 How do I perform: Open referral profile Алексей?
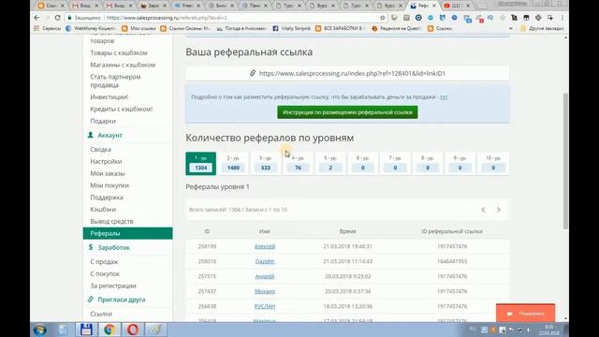click(x=265, y=246)
